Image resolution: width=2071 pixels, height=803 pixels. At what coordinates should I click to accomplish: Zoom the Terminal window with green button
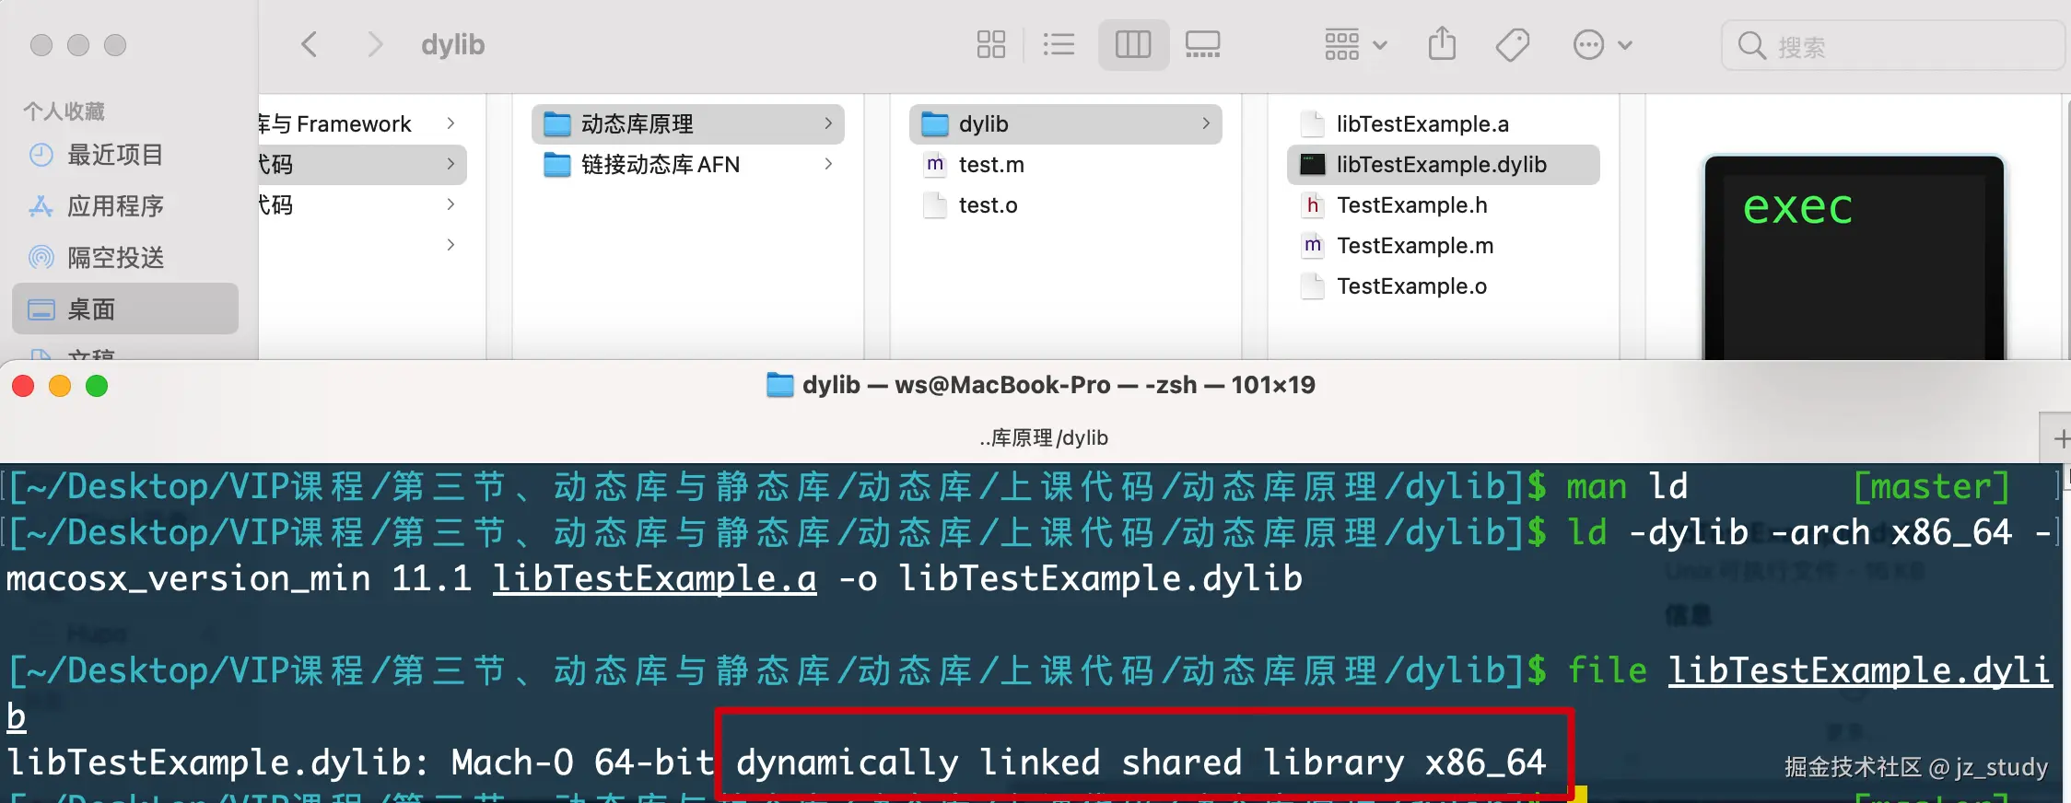(x=97, y=386)
